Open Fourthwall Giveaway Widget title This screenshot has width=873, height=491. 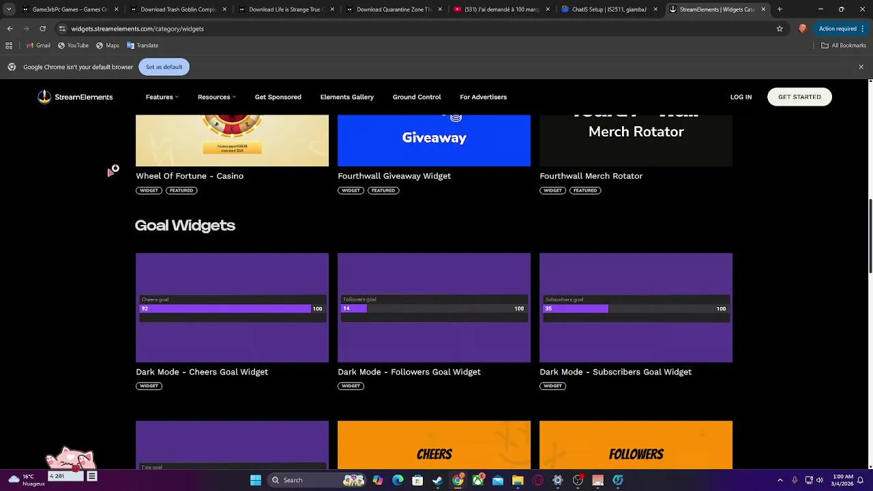tap(394, 176)
